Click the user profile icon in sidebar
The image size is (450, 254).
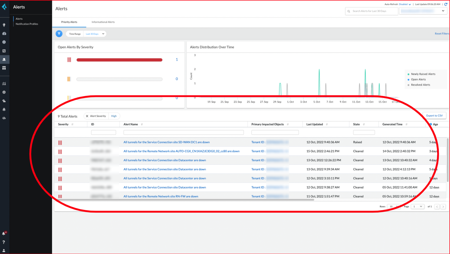click(4, 251)
